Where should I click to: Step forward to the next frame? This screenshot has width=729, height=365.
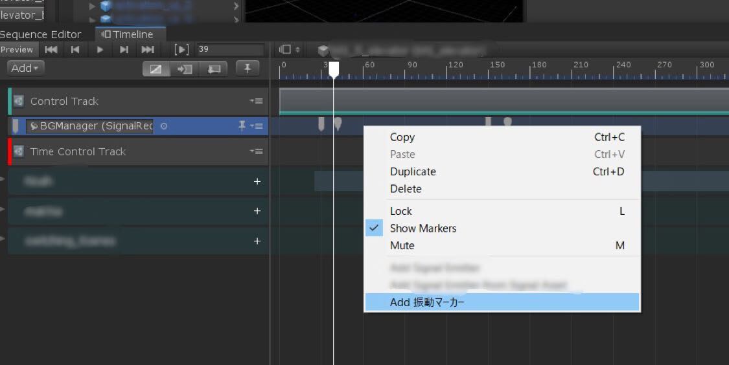(x=124, y=50)
